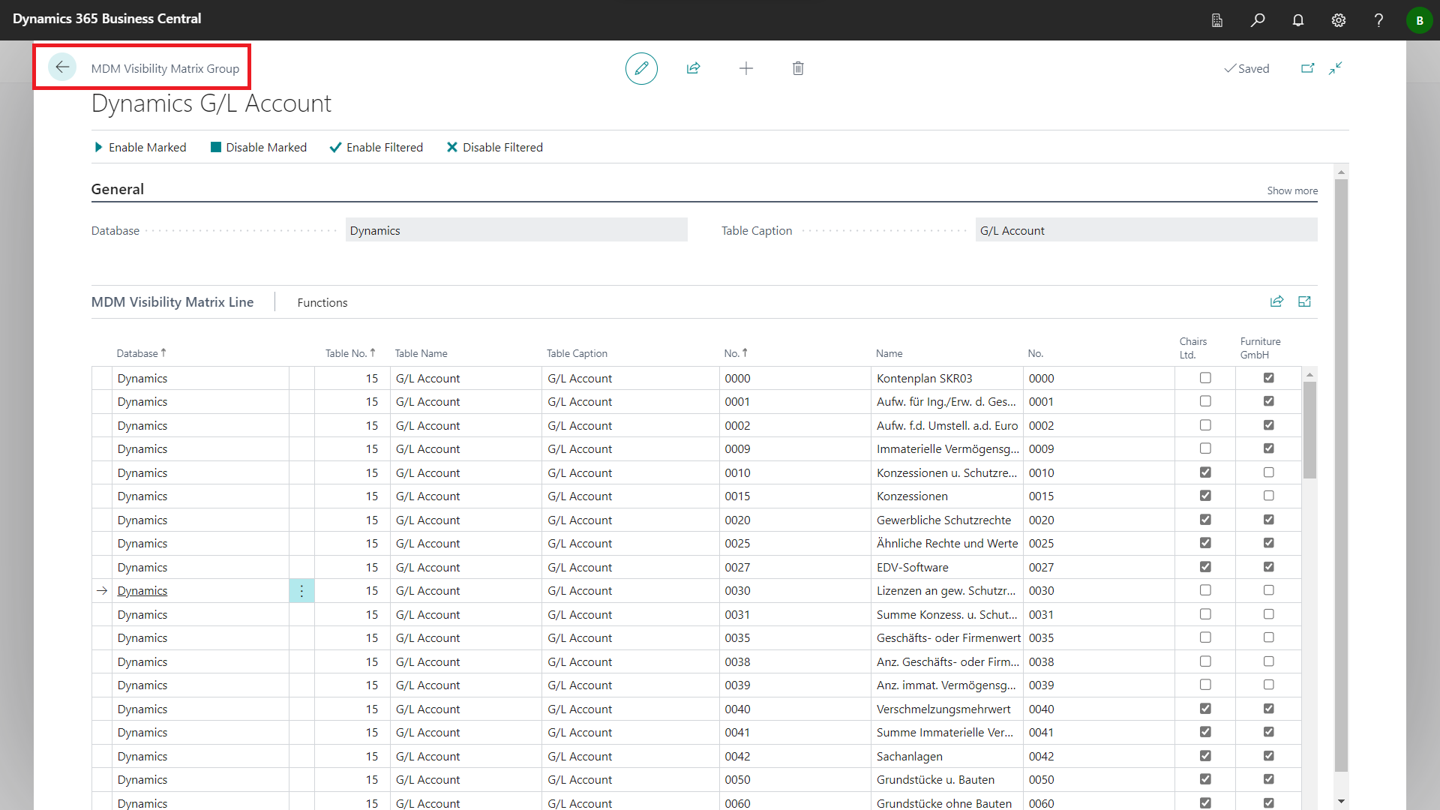Open the share icon in header
The height and width of the screenshot is (810, 1440).
pyautogui.click(x=693, y=68)
